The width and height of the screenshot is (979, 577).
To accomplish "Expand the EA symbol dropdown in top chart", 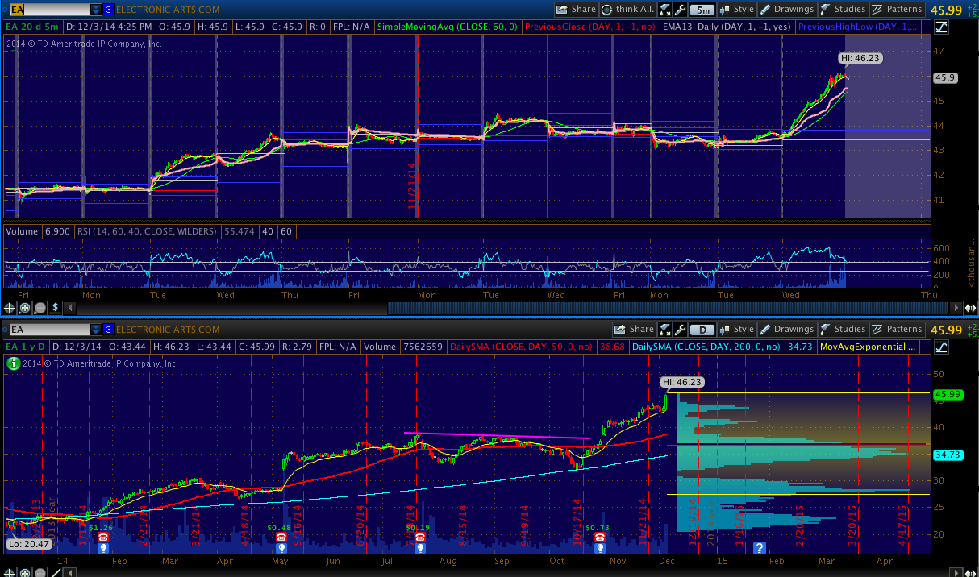I will click(x=96, y=10).
